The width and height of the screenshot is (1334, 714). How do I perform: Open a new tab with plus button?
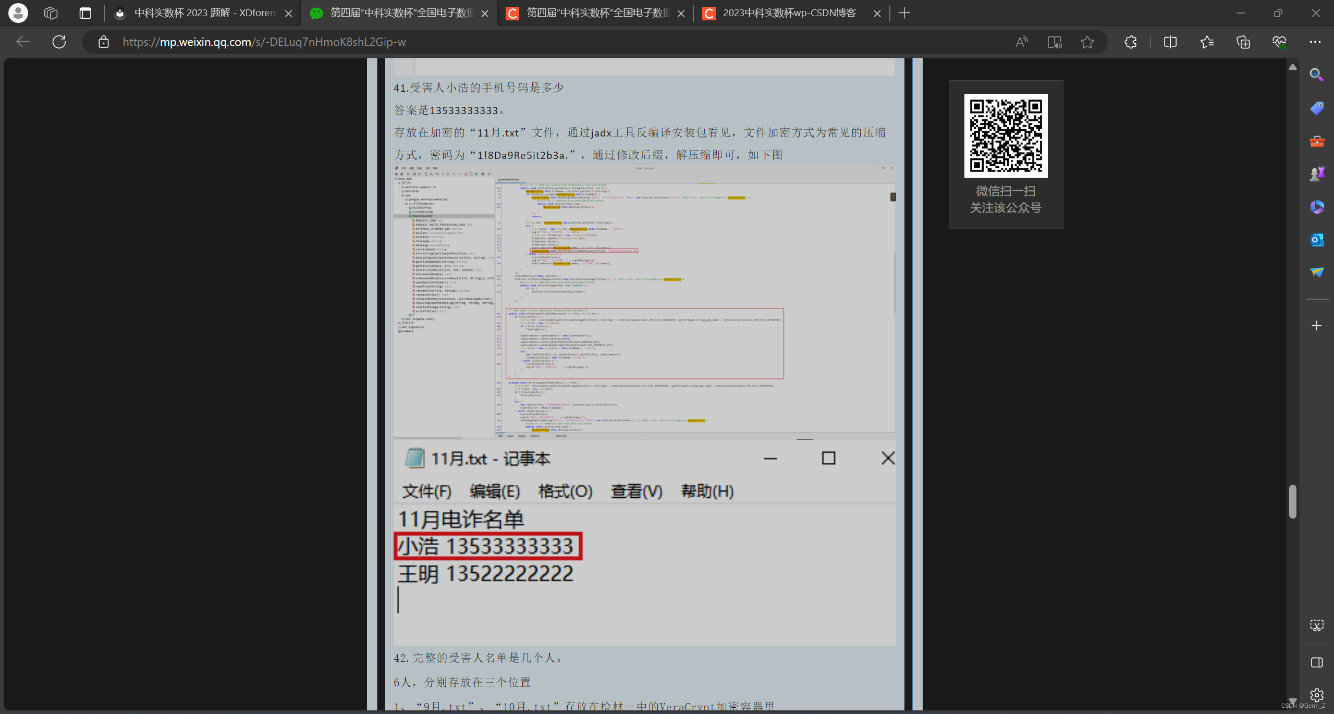click(x=904, y=13)
